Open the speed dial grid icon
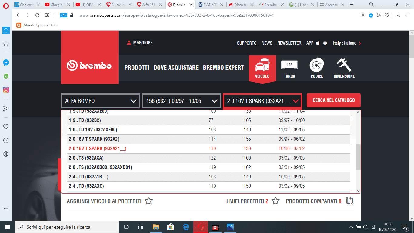The image size is (414, 233). [x=47, y=15]
